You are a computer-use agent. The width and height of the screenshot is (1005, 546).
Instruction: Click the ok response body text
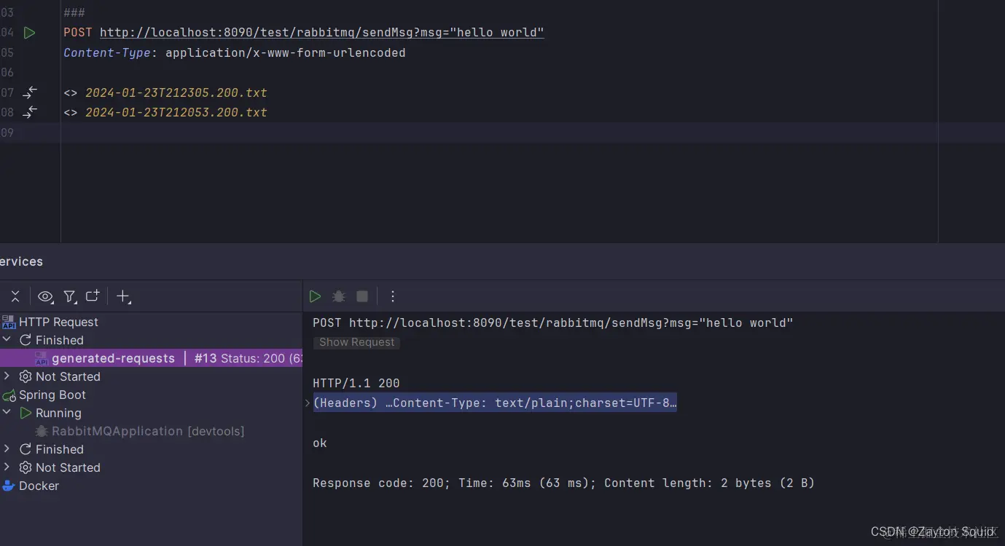pos(320,443)
